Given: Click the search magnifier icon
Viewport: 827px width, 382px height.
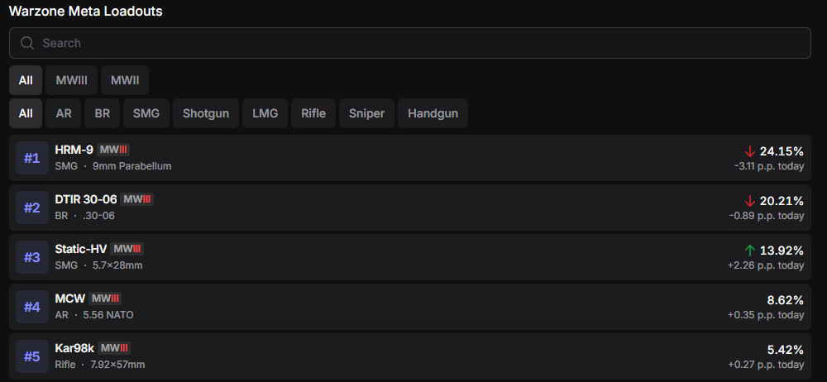Looking at the screenshot, I should [x=27, y=43].
